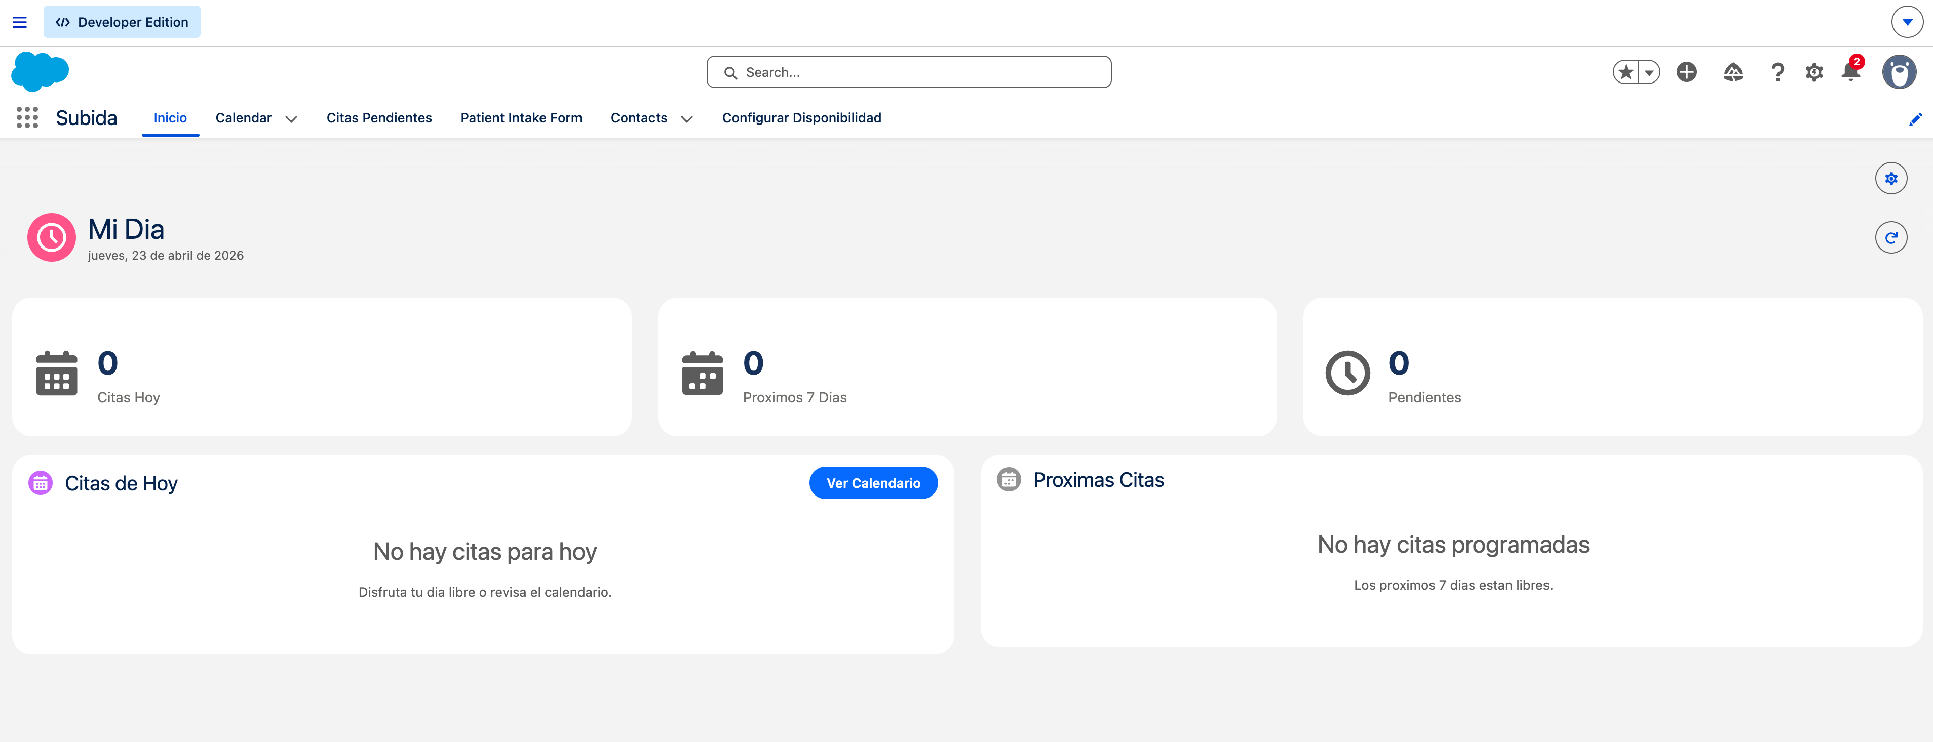The image size is (1933, 742).
Task: Click 'Los proximos 7 dias estan libres.' text
Action: (x=1453, y=585)
